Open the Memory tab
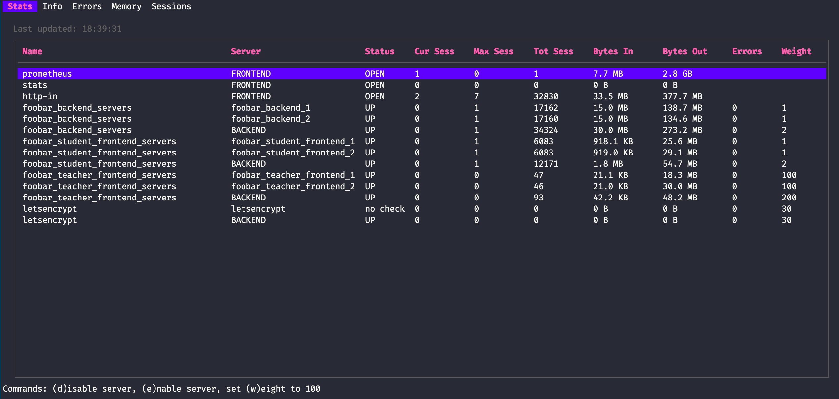Viewport: 839px width, 399px height. [126, 6]
